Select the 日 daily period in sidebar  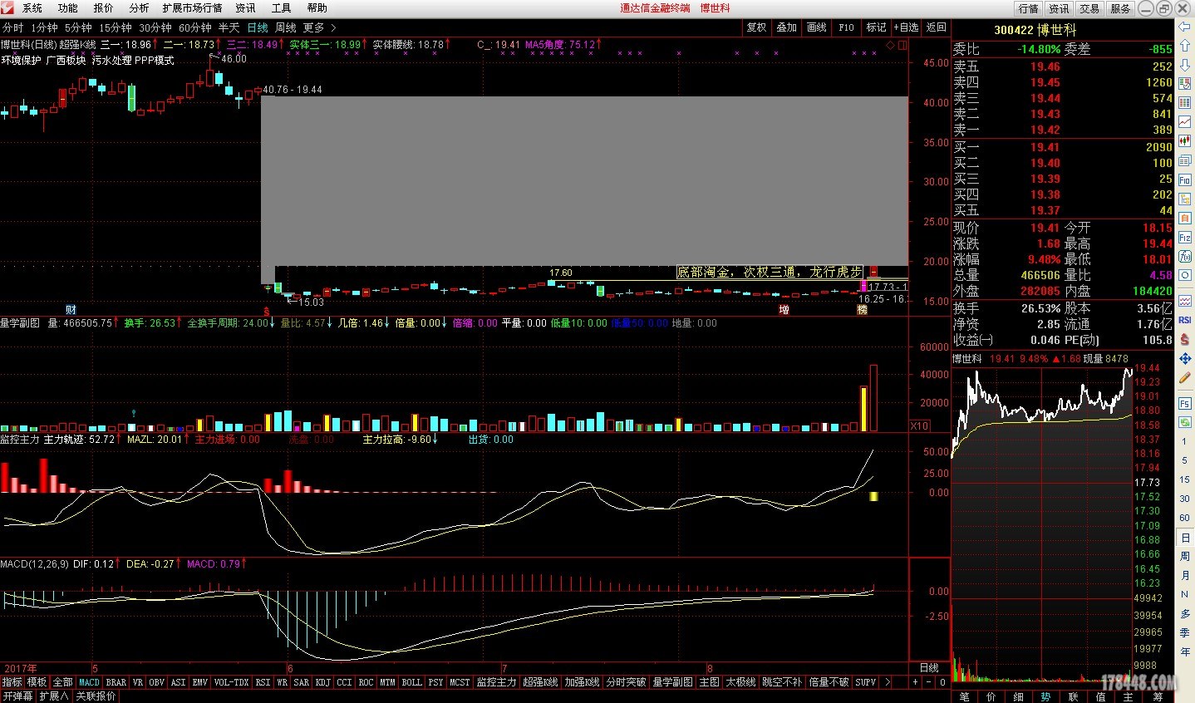click(1184, 538)
